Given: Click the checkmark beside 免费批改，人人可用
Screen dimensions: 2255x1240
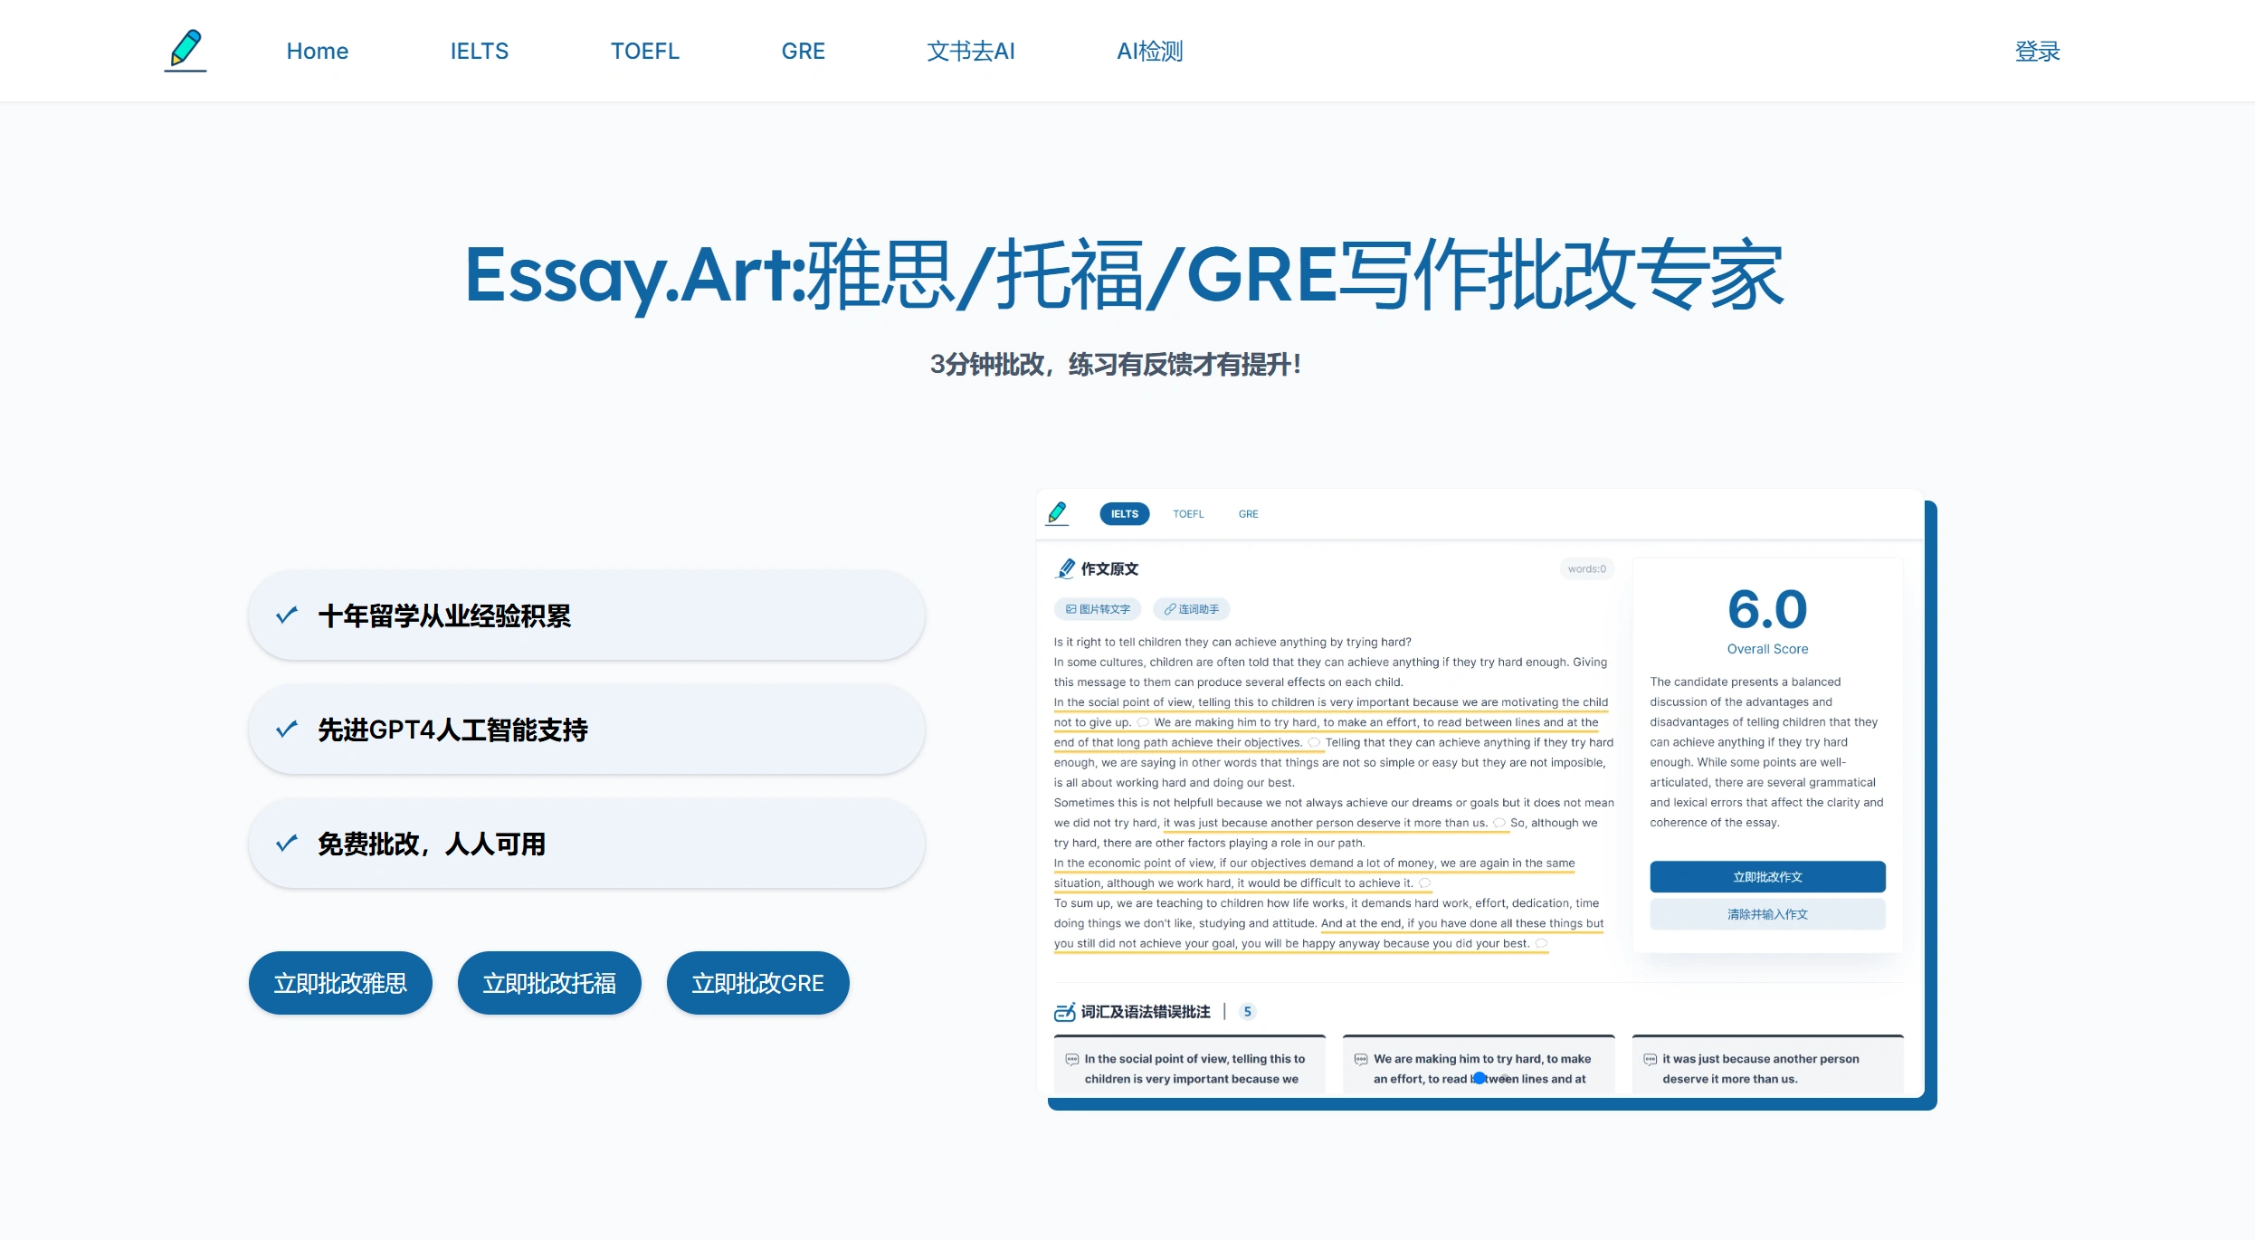Looking at the screenshot, I should (x=288, y=843).
